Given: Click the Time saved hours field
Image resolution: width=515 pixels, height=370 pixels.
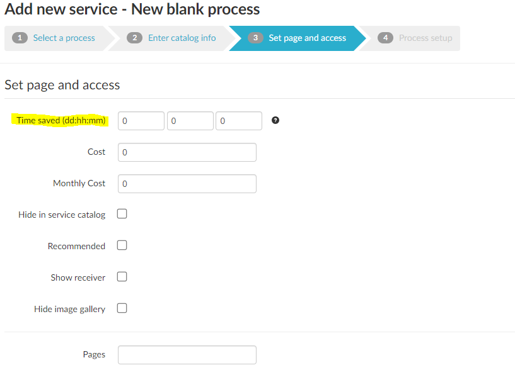Looking at the screenshot, I should 190,121.
